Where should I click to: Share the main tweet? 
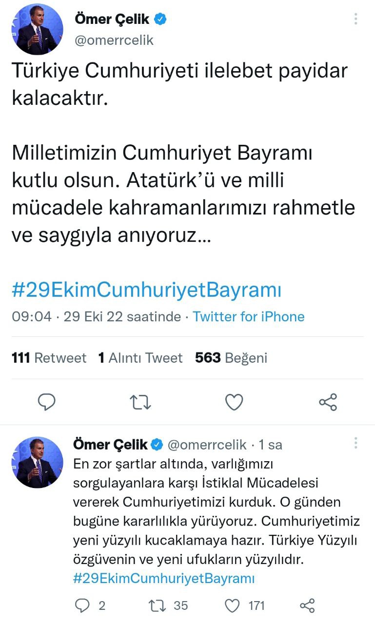328,402
